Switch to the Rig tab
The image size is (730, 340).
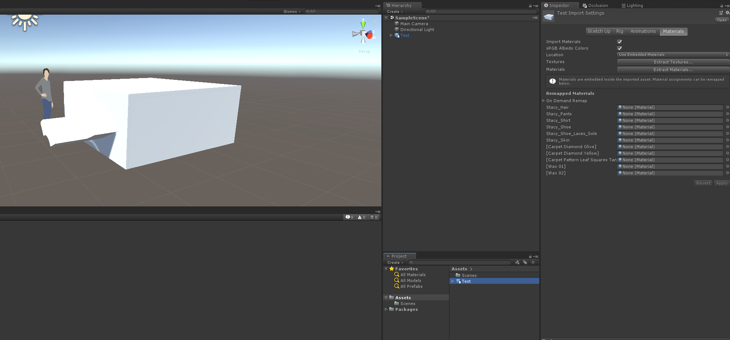(620, 31)
